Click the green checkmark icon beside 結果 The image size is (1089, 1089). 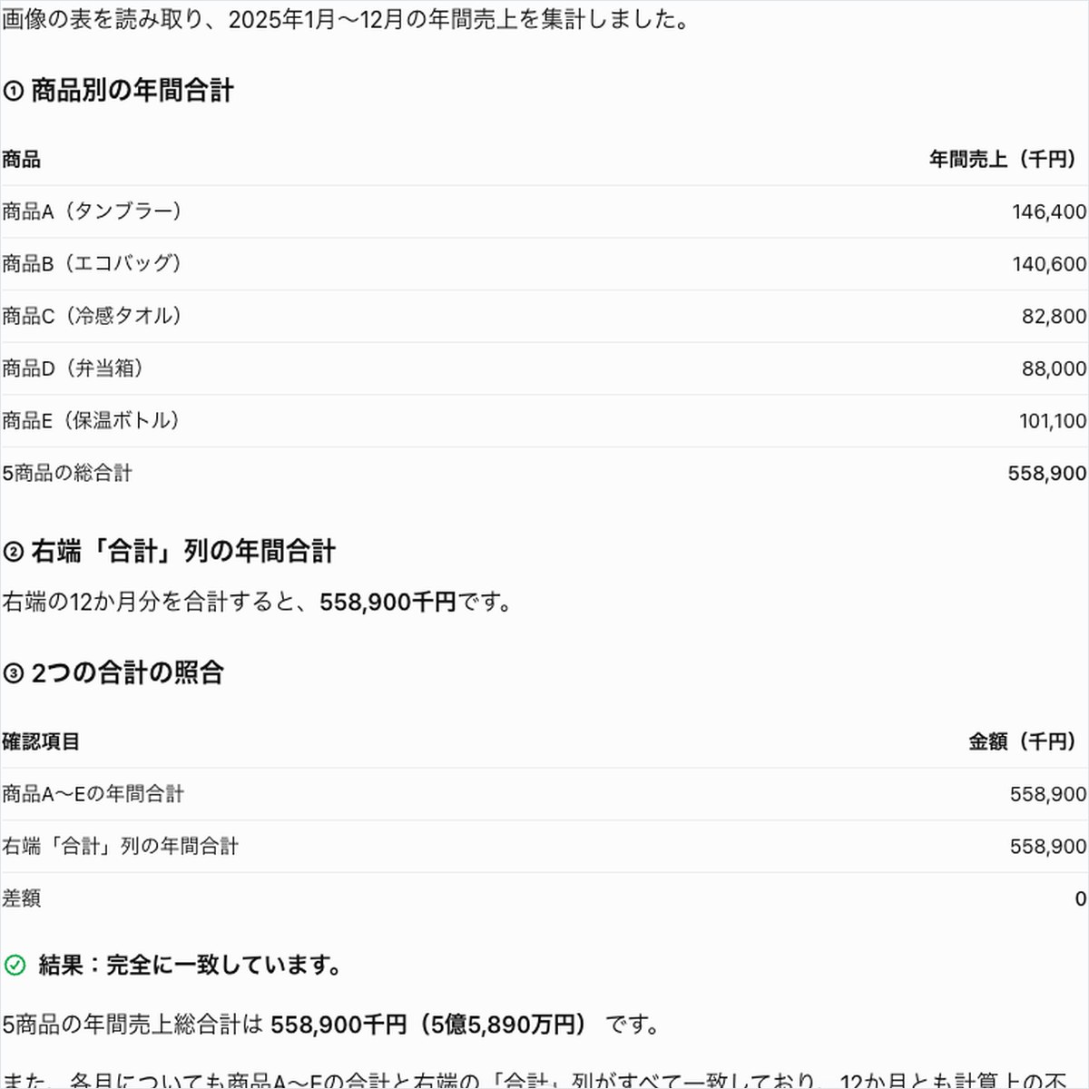pyautogui.click(x=15, y=965)
